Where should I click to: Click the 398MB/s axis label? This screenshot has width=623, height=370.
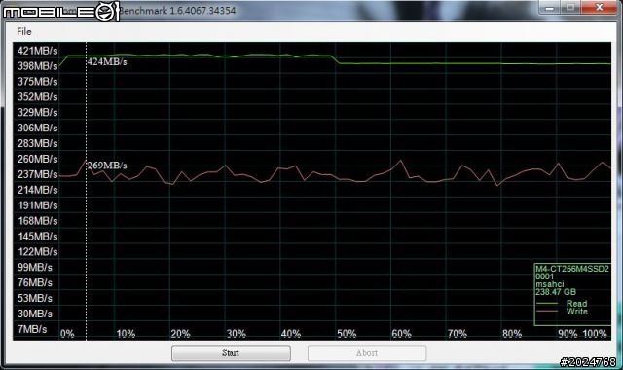[x=37, y=66]
